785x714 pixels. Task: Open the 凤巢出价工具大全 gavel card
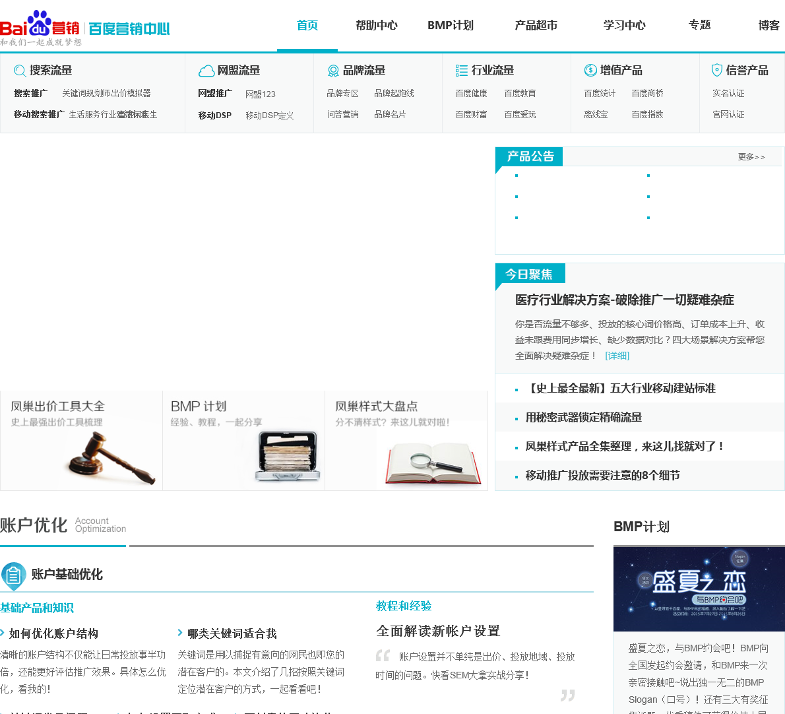click(81, 441)
